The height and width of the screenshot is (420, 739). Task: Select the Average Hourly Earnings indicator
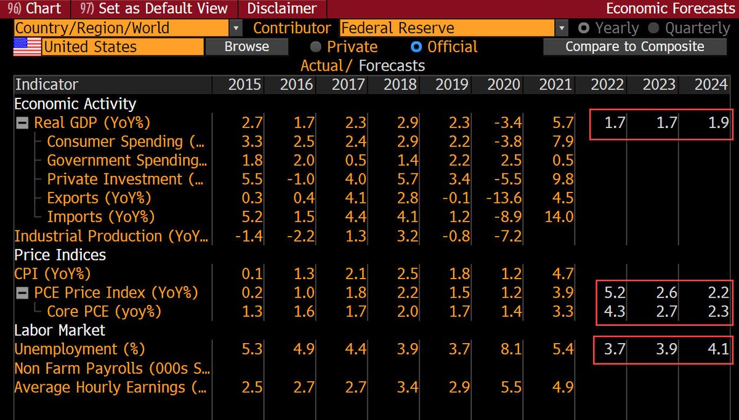click(x=110, y=387)
